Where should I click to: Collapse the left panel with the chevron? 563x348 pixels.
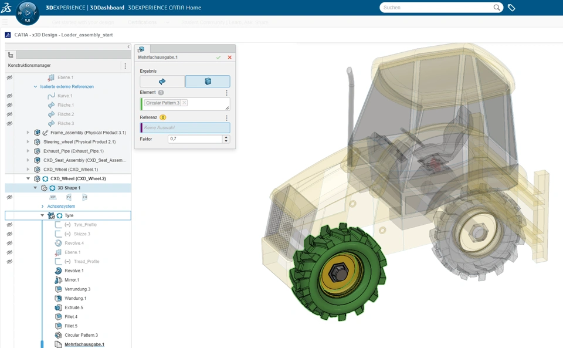(128, 47)
